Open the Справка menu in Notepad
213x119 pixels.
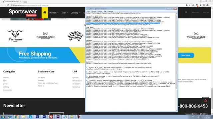[x=110, y=11]
